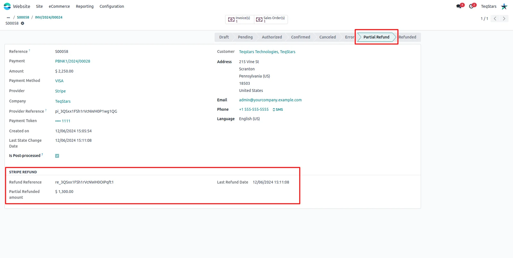
Task: Open customer Teqstars Technologies, TeqStars link
Action: pyautogui.click(x=267, y=52)
